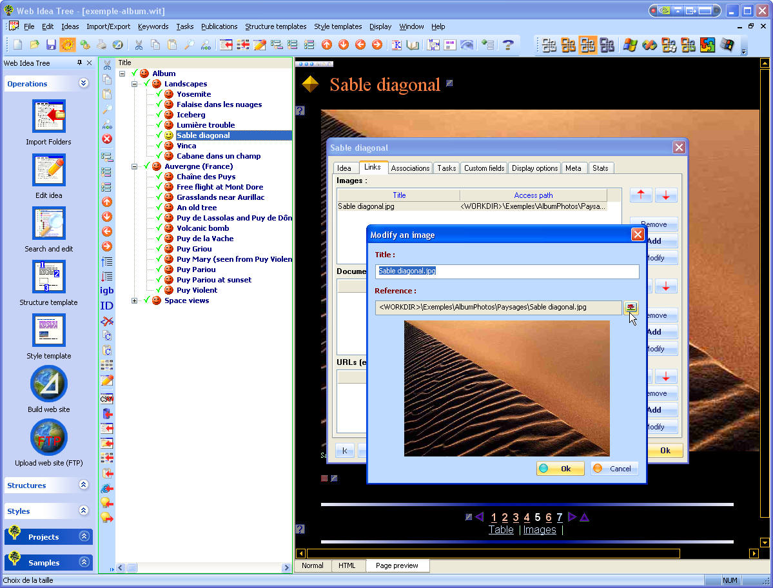Switch to the Associations tab

pyautogui.click(x=410, y=168)
